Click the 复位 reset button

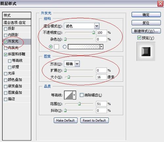(x=146, y=23)
